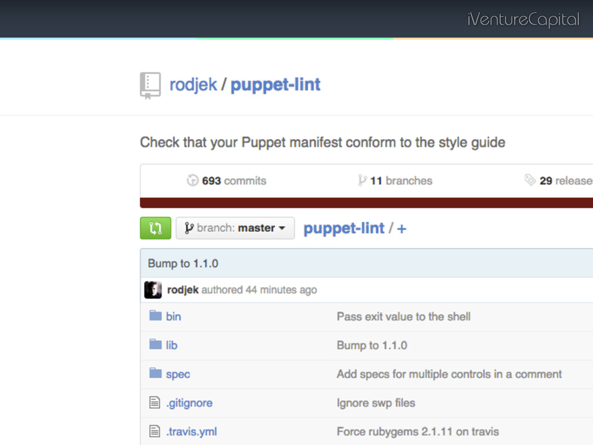593x445 pixels.
Task: Open commit 'Ignore swp files'
Action: pyautogui.click(x=376, y=403)
